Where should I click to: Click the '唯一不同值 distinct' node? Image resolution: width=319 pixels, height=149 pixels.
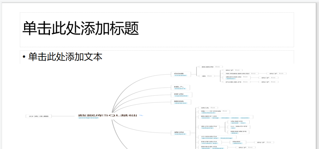tap(214, 112)
